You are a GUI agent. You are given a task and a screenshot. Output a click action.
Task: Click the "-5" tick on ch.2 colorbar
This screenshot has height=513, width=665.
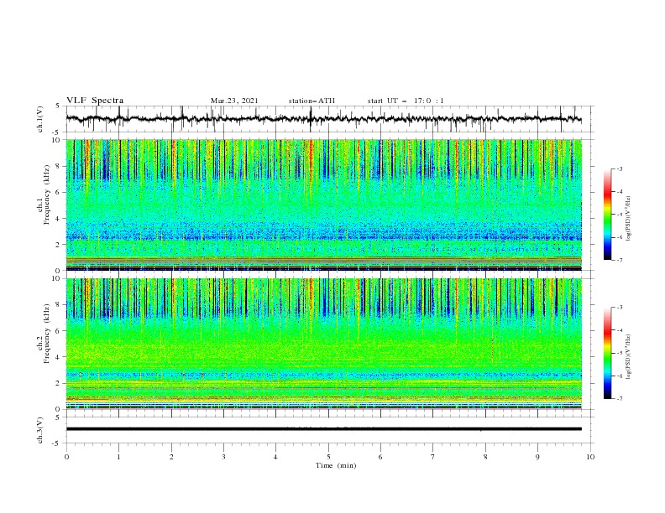pos(619,353)
